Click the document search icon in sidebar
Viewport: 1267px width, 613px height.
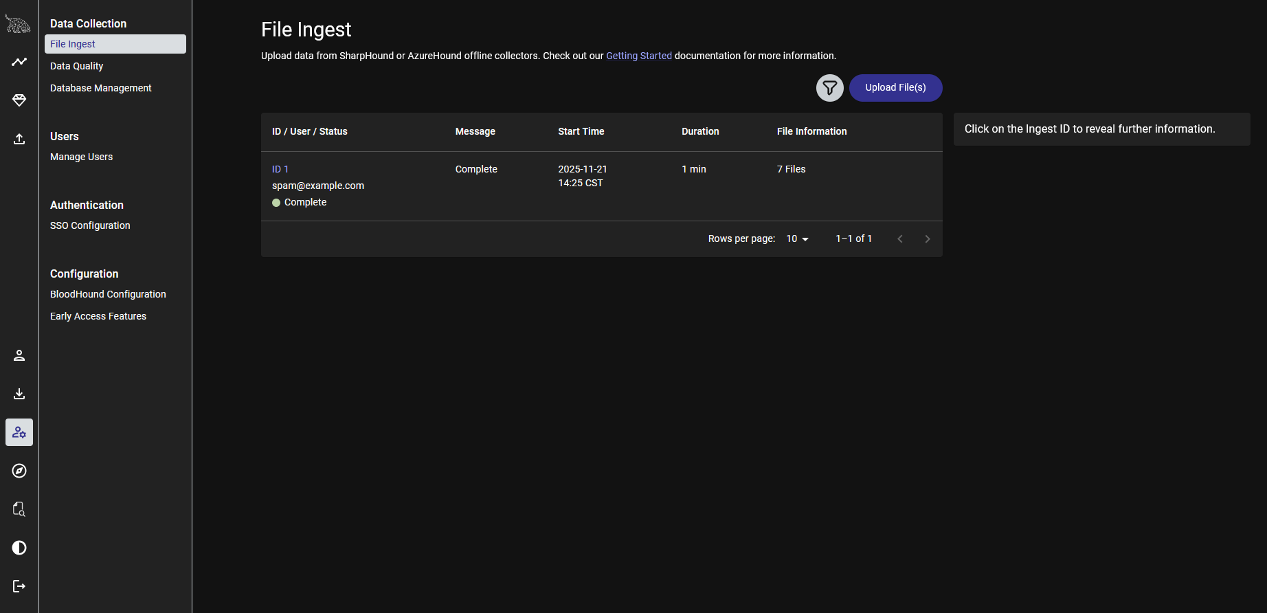coord(19,509)
